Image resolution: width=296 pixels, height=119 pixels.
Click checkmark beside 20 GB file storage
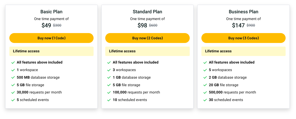205,85
